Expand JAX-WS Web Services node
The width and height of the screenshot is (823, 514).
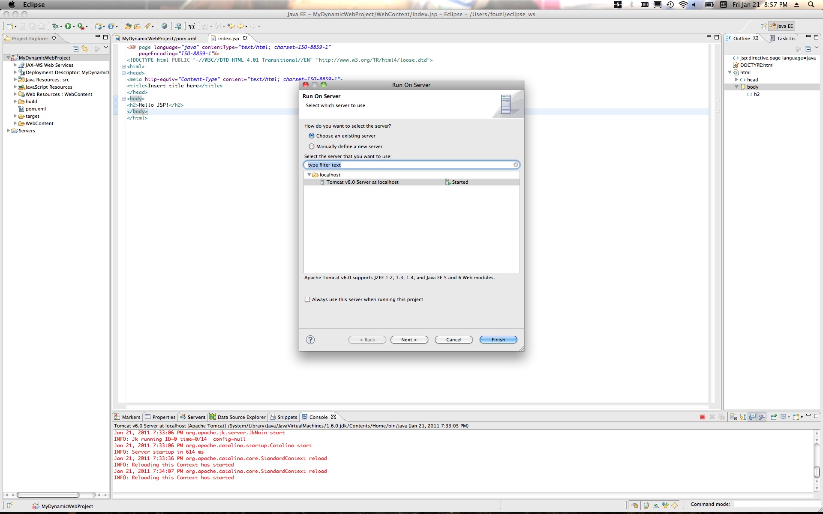(x=15, y=65)
